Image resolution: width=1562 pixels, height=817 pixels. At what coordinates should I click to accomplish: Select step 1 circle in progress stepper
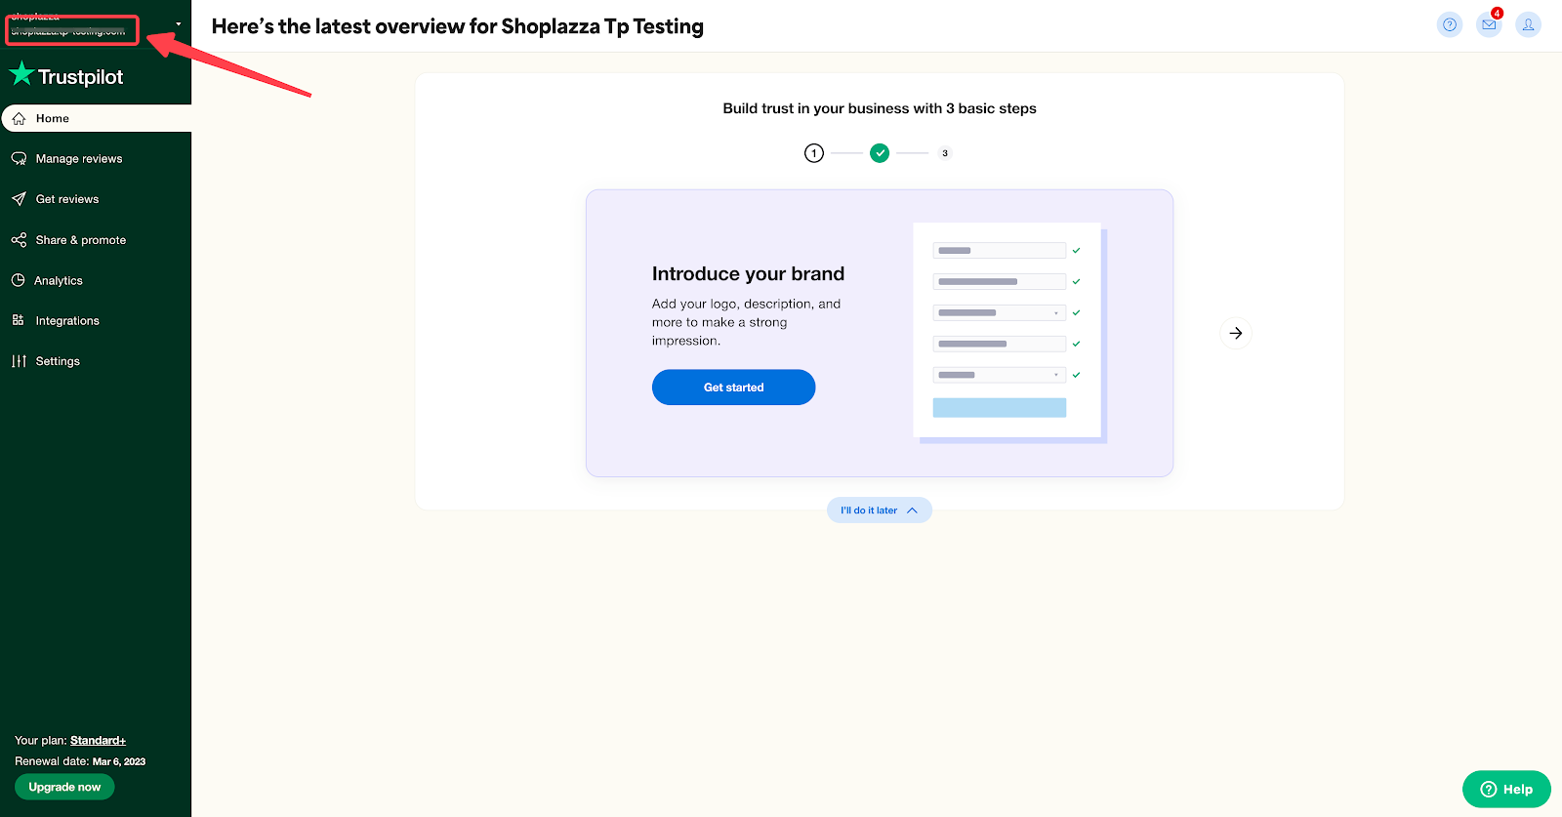(x=814, y=153)
